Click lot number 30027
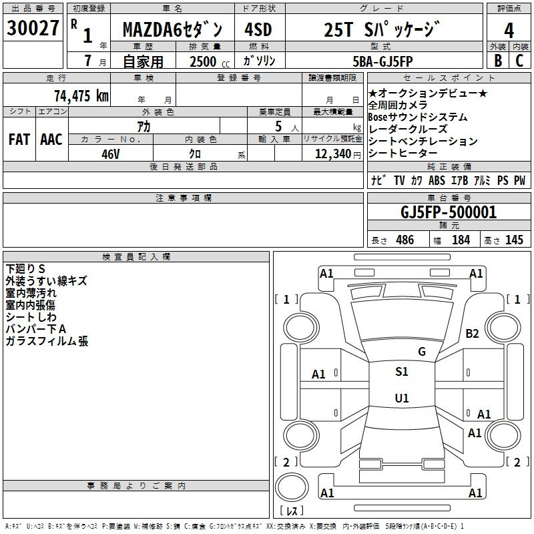This screenshot has width=534, height=534. (x=33, y=28)
